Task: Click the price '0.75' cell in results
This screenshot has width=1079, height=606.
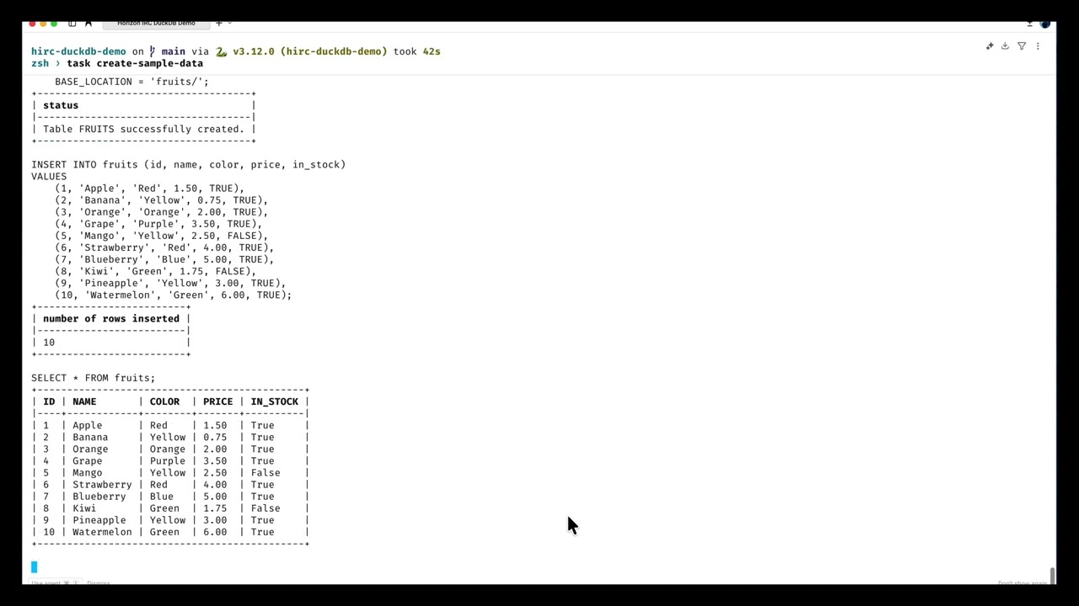Action: 215,437
